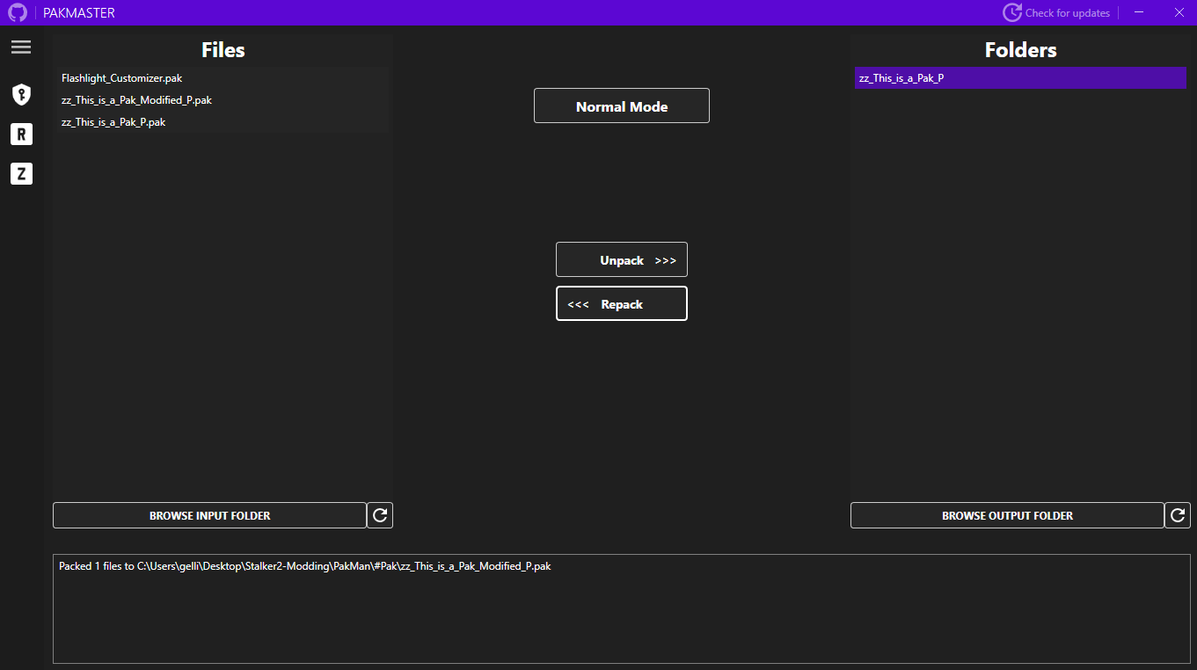Click Check for updates text
Screen dimensions: 1197x670
(x=1068, y=13)
